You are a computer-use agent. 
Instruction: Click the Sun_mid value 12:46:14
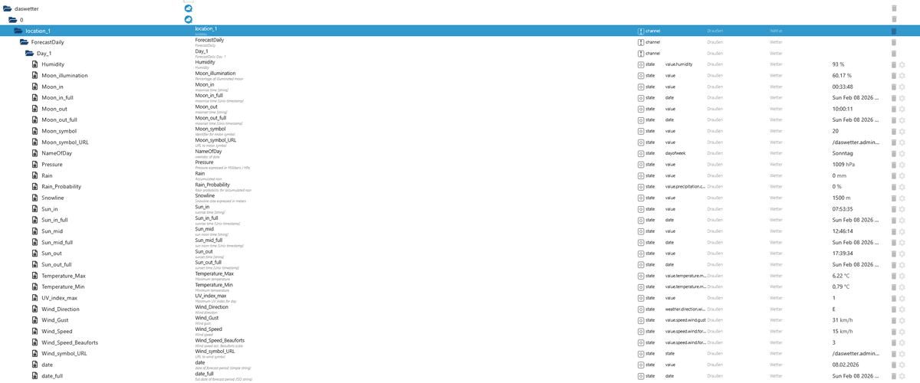pyautogui.click(x=843, y=231)
